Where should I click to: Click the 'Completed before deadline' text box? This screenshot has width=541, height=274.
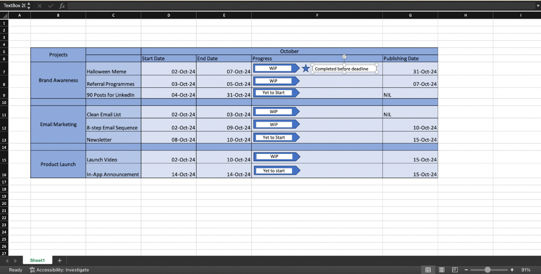click(x=344, y=68)
